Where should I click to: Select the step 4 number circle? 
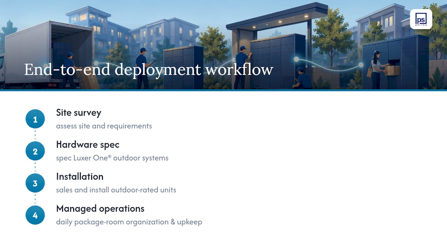[35, 215]
